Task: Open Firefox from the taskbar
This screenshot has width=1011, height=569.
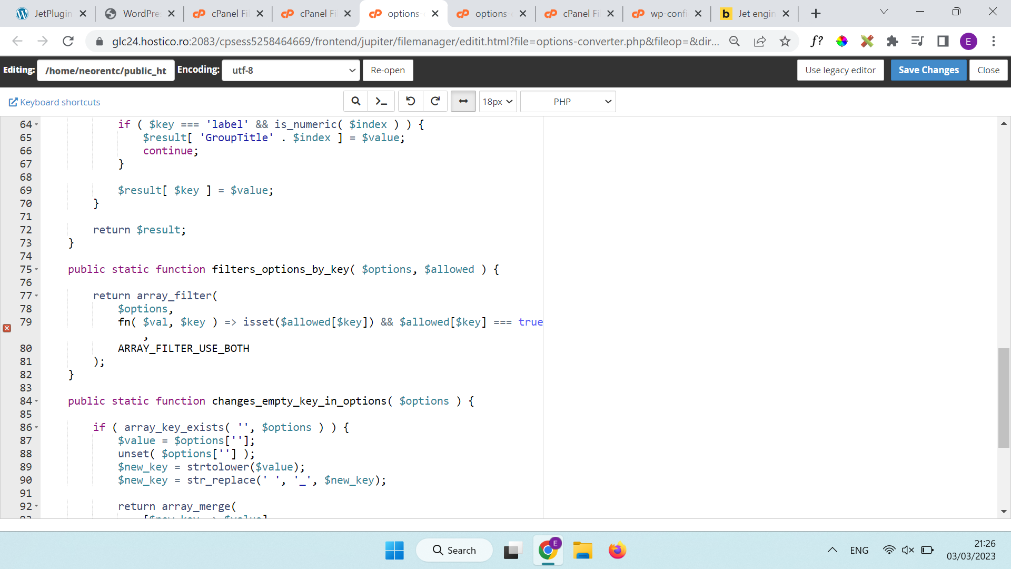Action: coord(618,550)
